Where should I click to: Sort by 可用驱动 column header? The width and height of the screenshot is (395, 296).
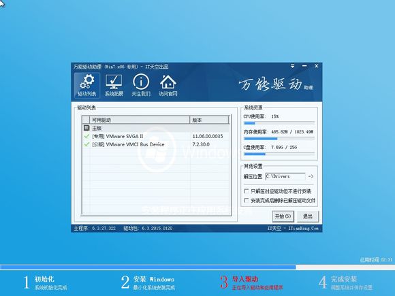pos(140,120)
